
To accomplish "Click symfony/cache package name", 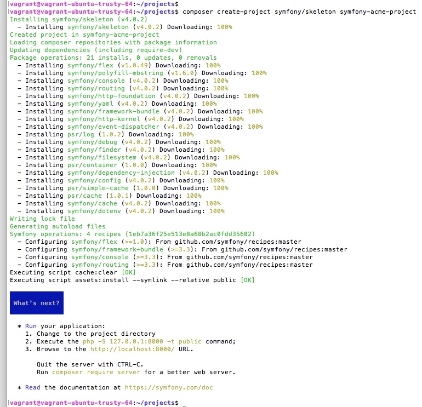I will pos(92,203).
